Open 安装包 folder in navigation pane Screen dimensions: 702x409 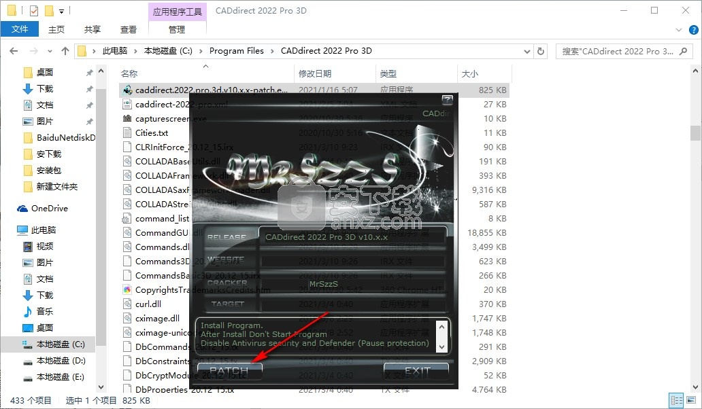49,171
